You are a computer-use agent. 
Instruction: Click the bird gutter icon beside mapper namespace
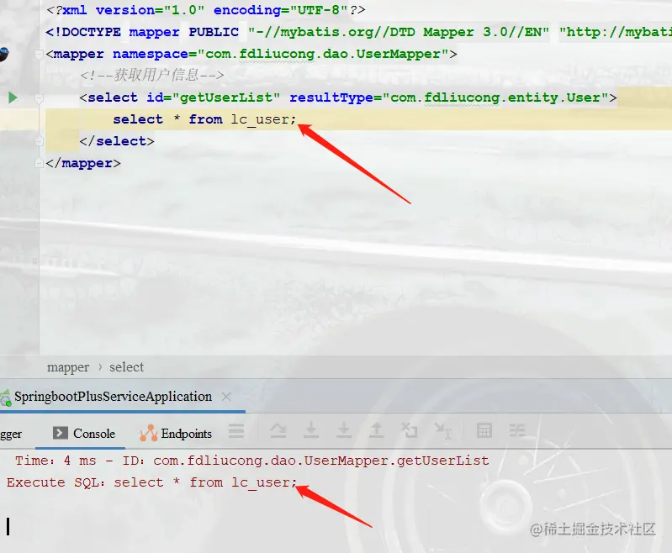click(x=4, y=54)
